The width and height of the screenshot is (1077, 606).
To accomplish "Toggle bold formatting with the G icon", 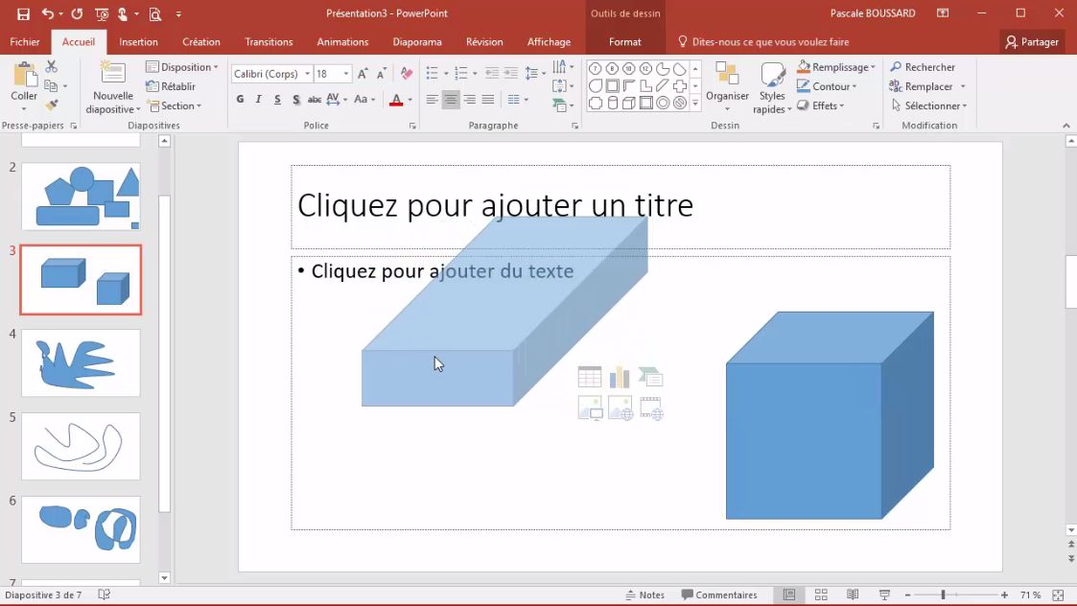I will pos(240,100).
